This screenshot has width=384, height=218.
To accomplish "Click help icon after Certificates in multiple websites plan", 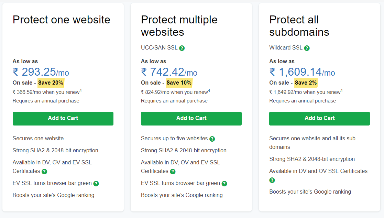I will [173, 172].
